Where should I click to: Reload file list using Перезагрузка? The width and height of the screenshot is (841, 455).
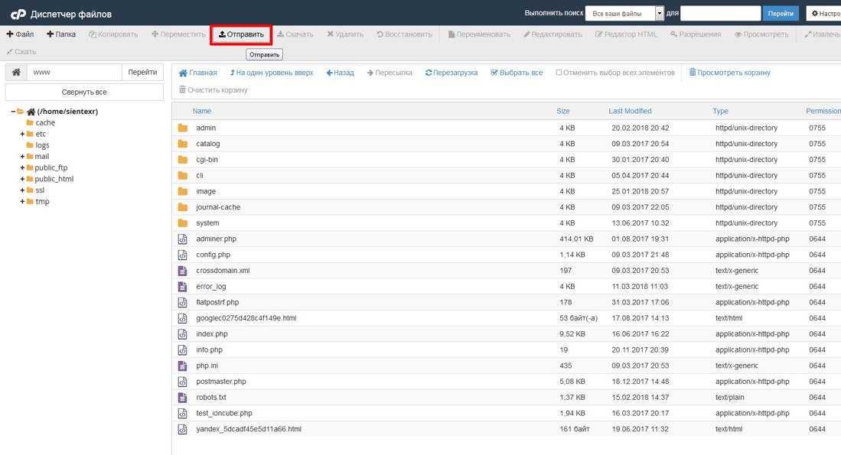(451, 73)
